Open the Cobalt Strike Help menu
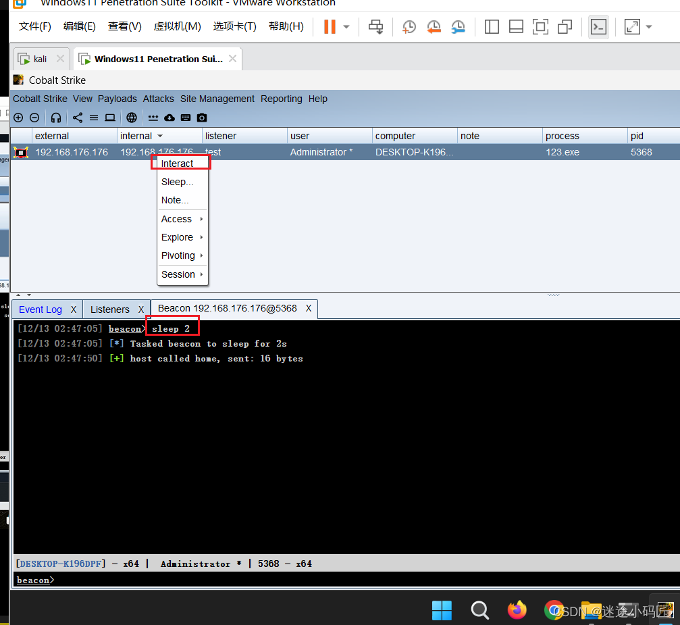 pyautogui.click(x=318, y=99)
